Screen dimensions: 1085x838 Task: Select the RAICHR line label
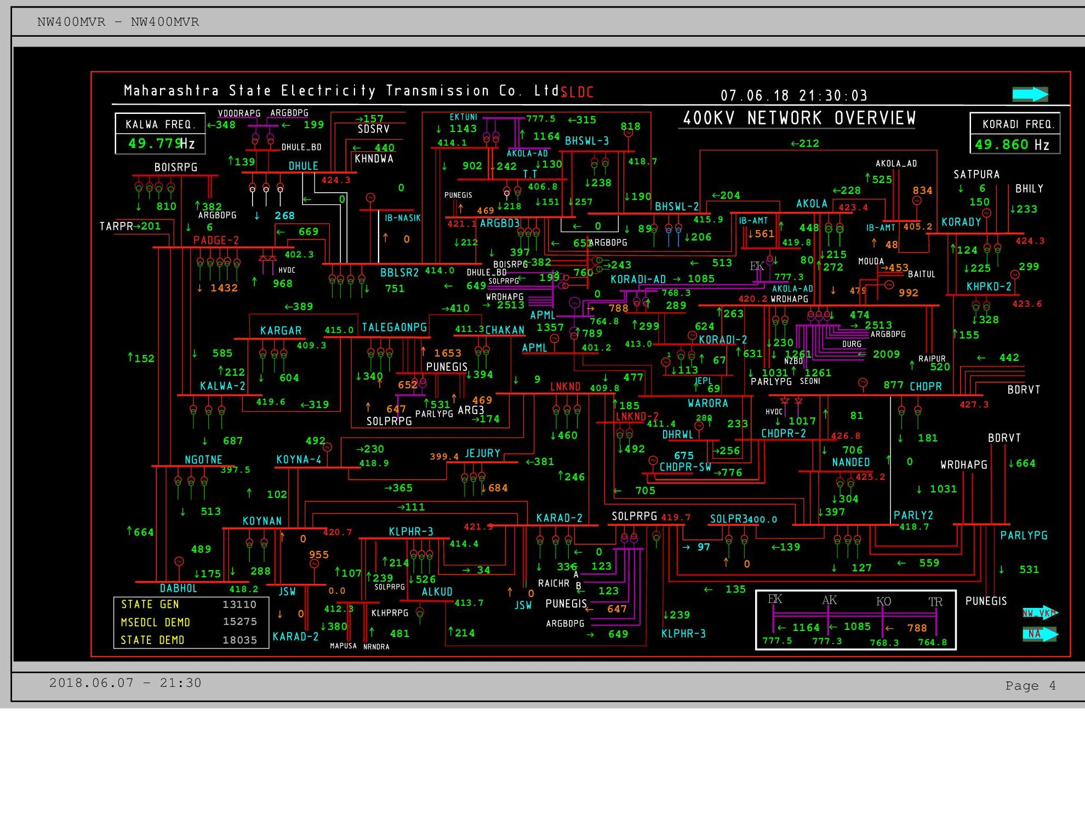click(553, 584)
